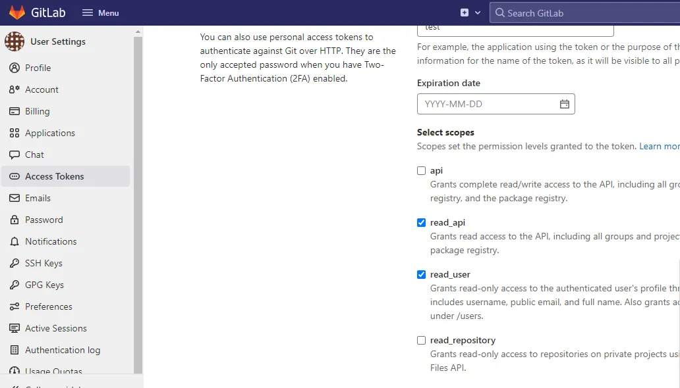This screenshot has width=680, height=388.
Task: Expand the create-new dropdown arrow
Action: 478,13
